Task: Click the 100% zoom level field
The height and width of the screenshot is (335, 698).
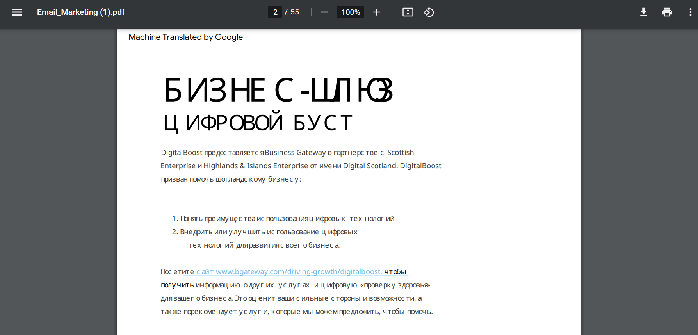Action: point(351,12)
